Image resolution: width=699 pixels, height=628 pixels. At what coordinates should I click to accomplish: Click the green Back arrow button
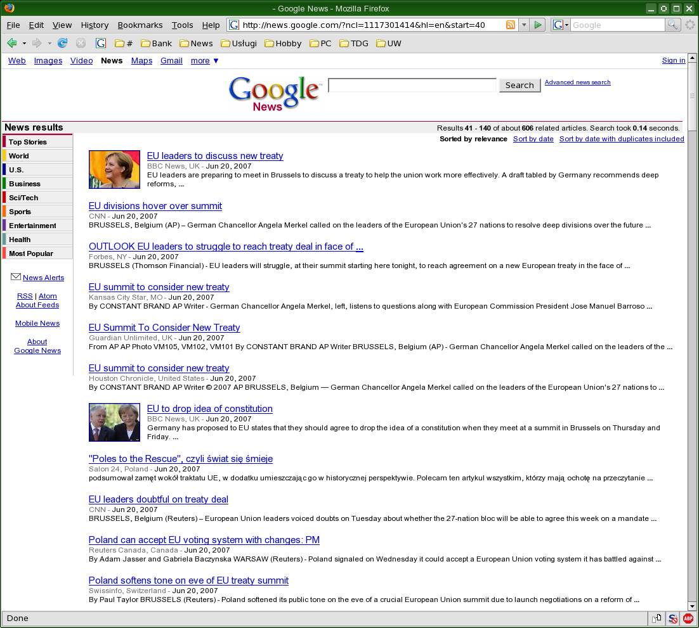[x=11, y=43]
